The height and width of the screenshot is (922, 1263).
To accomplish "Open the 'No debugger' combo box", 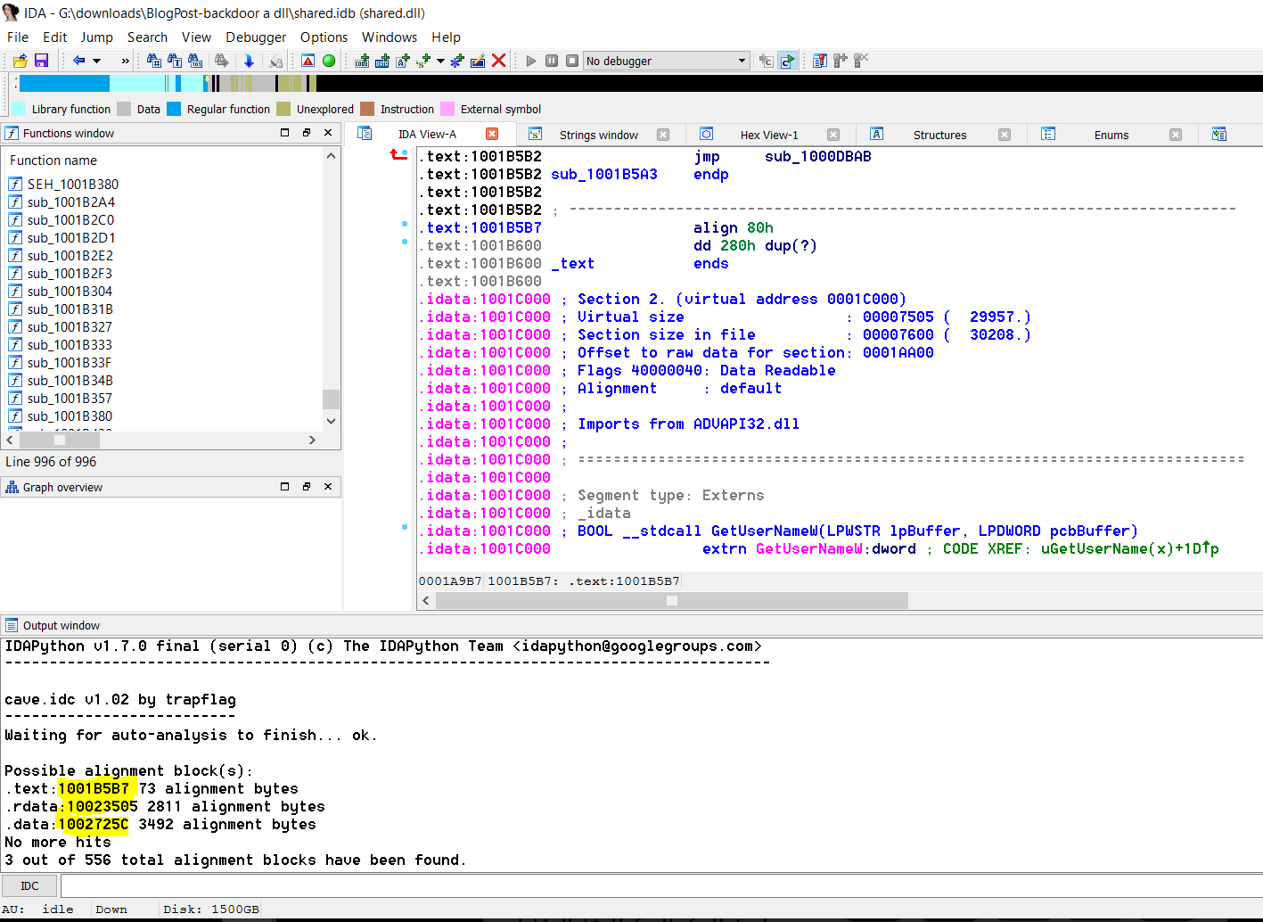I will point(666,61).
